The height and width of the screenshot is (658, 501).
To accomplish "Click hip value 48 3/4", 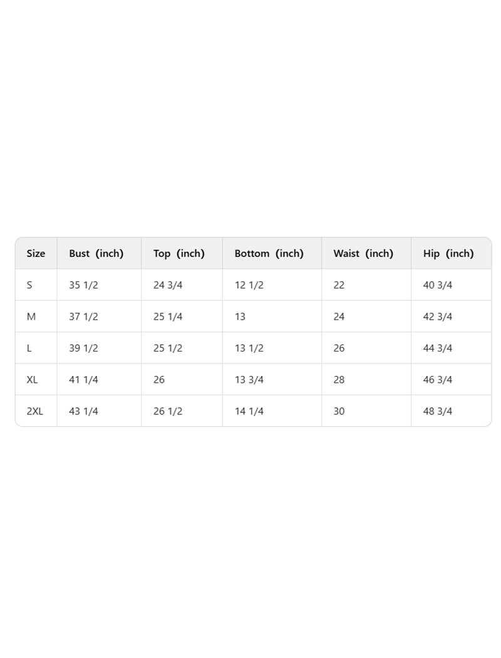I will click(x=438, y=411).
